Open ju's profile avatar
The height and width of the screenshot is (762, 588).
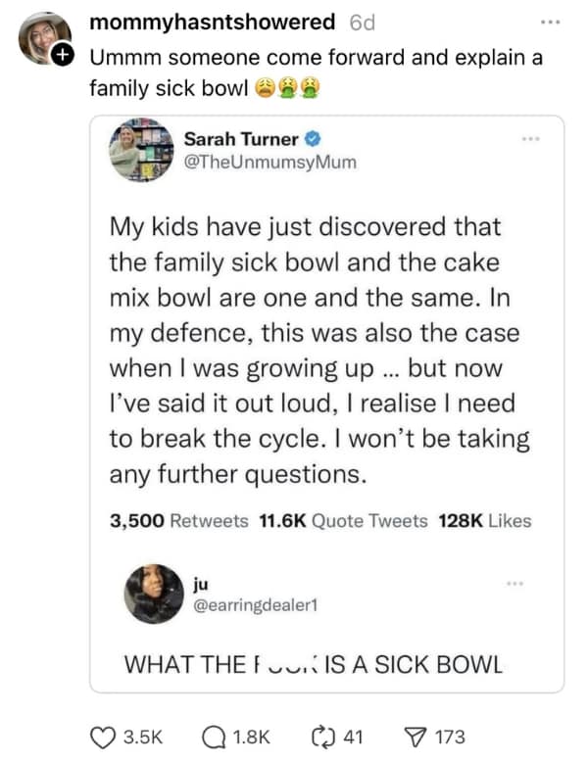click(155, 594)
